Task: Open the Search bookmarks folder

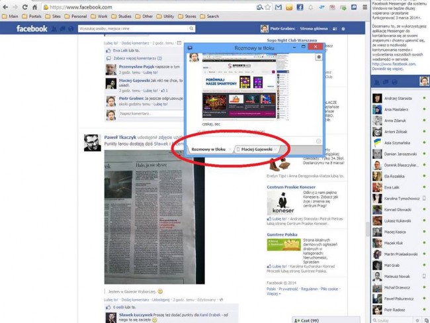Action: (210, 17)
